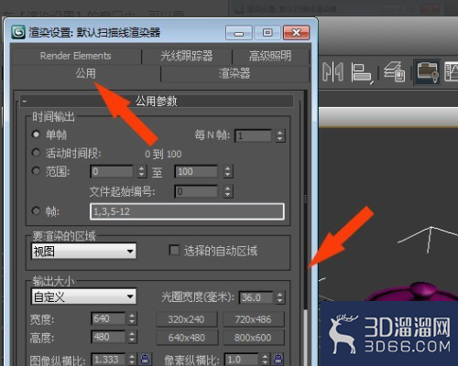Screen dimensions: 458x366
Task: Choose the 640x480 preset button
Action: pyautogui.click(x=186, y=338)
